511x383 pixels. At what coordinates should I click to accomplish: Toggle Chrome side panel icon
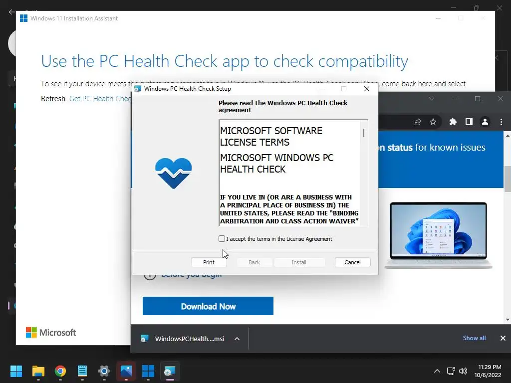click(469, 122)
